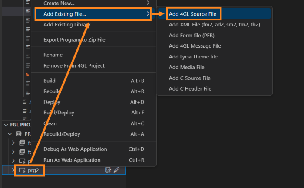
Task: Choose Add Lycia Theme file
Action: pyautogui.click(x=193, y=56)
